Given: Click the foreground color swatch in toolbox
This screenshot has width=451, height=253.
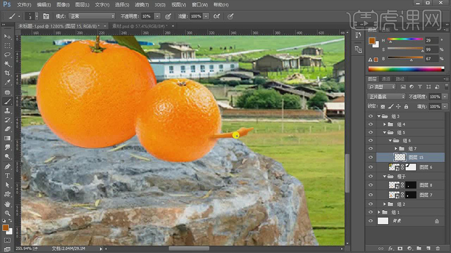Looking at the screenshot, I should [5, 228].
